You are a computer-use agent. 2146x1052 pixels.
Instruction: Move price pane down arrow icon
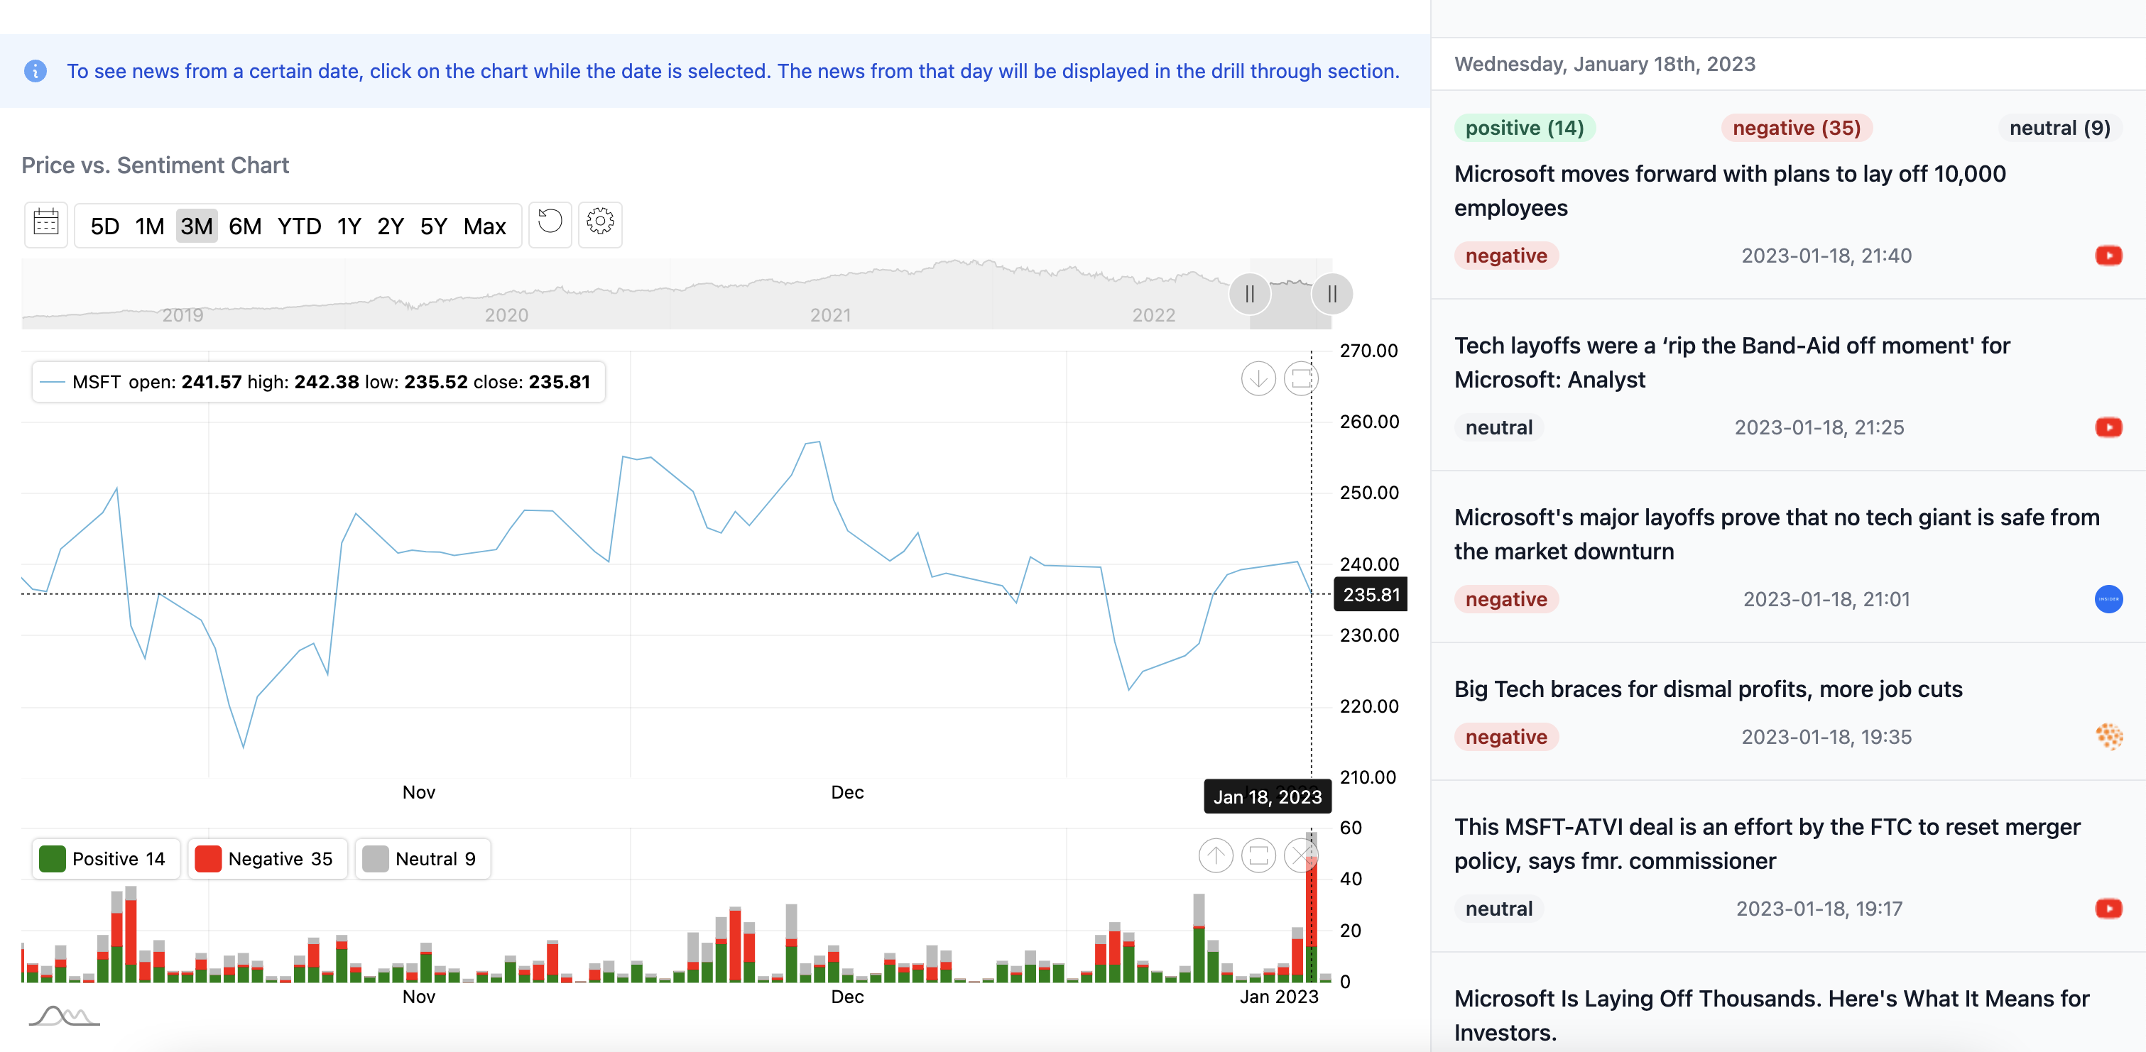click(1258, 379)
